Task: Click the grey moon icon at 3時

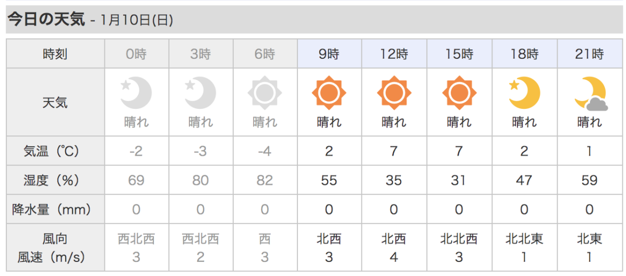Action: click(200, 93)
